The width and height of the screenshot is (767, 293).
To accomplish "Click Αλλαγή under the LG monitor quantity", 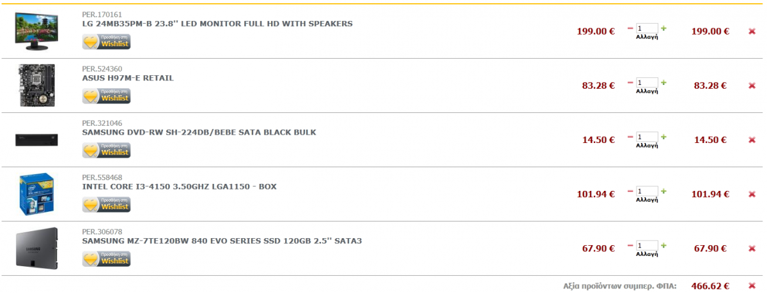I will pos(647,37).
